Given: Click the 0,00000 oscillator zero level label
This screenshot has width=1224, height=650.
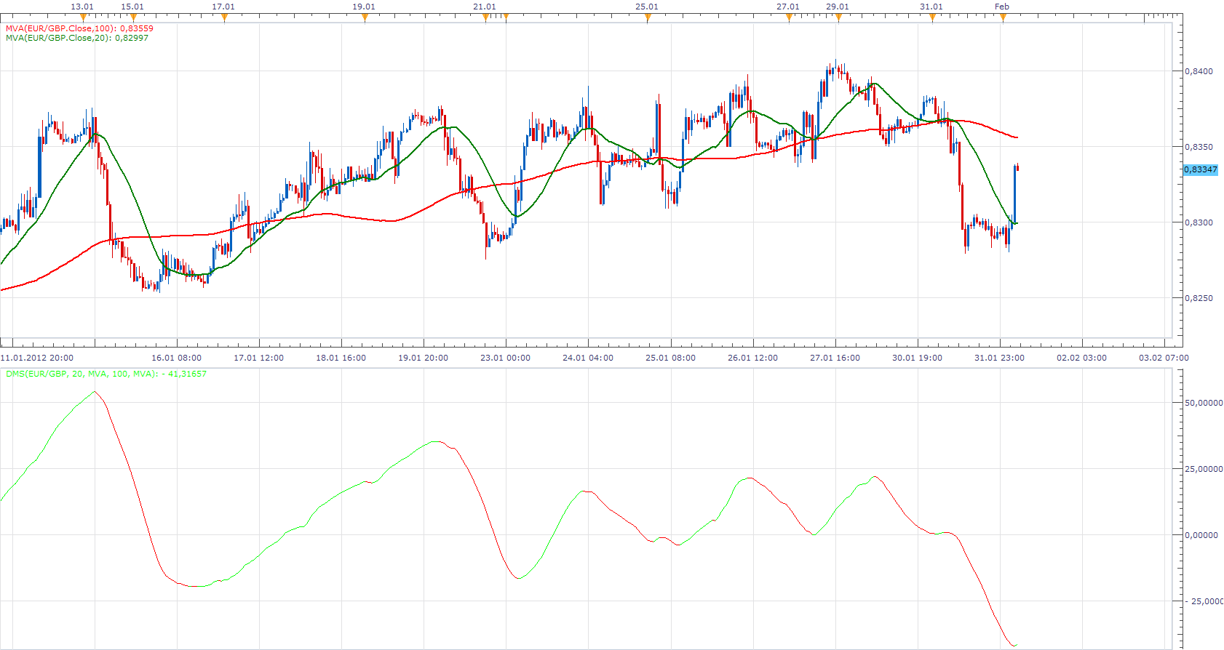Looking at the screenshot, I should (1201, 535).
